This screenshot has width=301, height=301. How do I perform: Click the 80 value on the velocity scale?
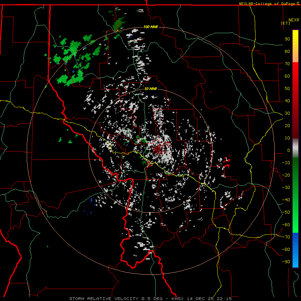coord(287,51)
